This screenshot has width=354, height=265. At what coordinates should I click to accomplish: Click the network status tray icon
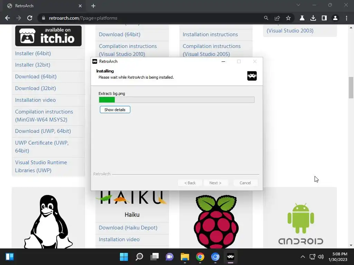click(x=312, y=257)
